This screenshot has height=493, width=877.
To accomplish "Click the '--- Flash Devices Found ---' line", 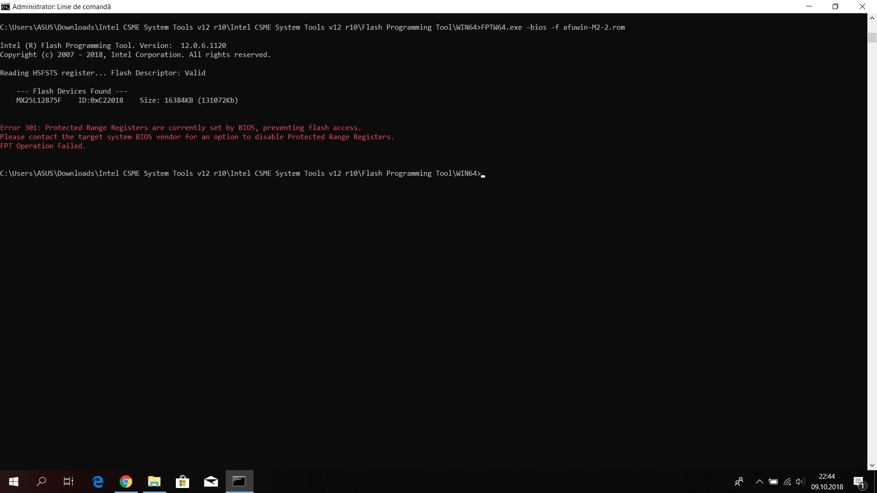I will [72, 91].
